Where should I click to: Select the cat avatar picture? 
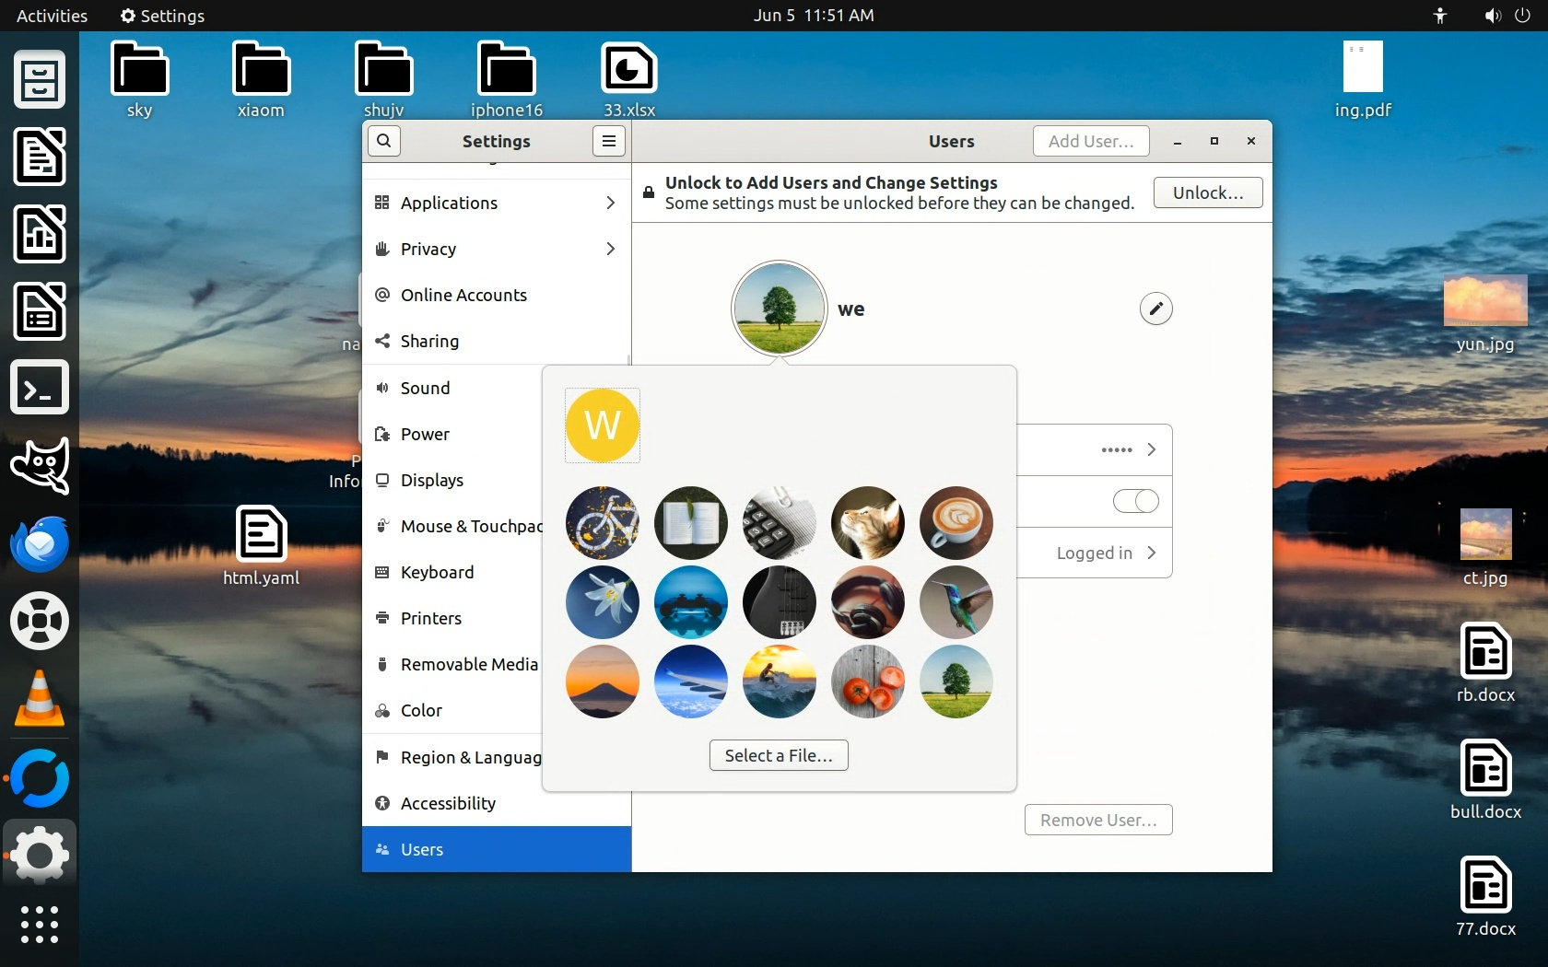867,523
